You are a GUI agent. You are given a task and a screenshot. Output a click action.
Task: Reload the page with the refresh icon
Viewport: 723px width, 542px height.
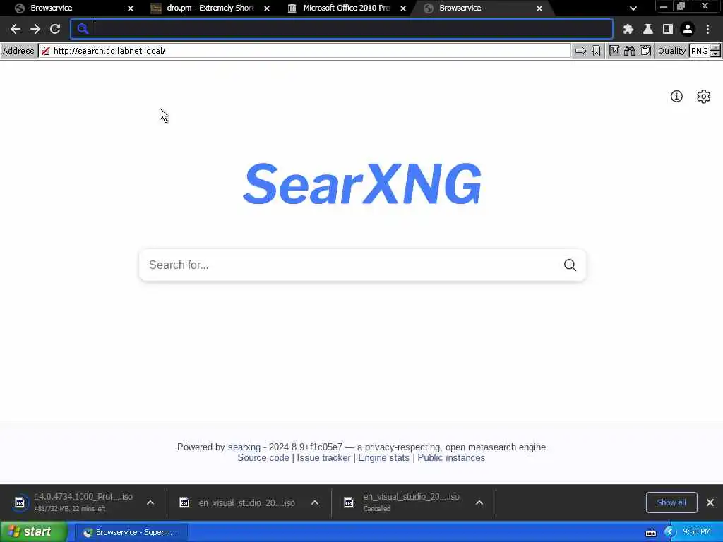(55, 29)
